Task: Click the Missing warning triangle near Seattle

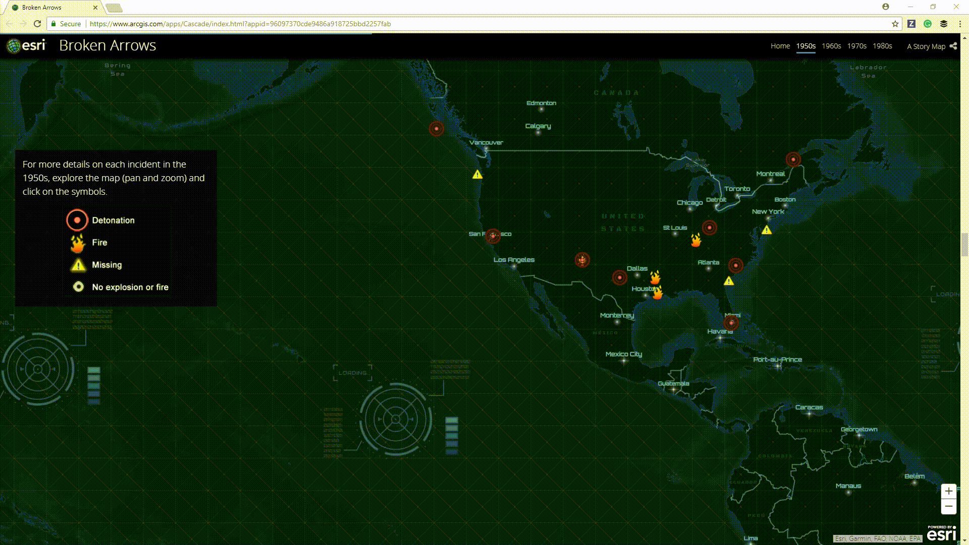Action: click(477, 174)
